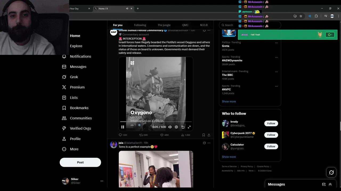Open Chrome media controls icon
The width and height of the screenshot is (341, 191).
pos(326,16)
